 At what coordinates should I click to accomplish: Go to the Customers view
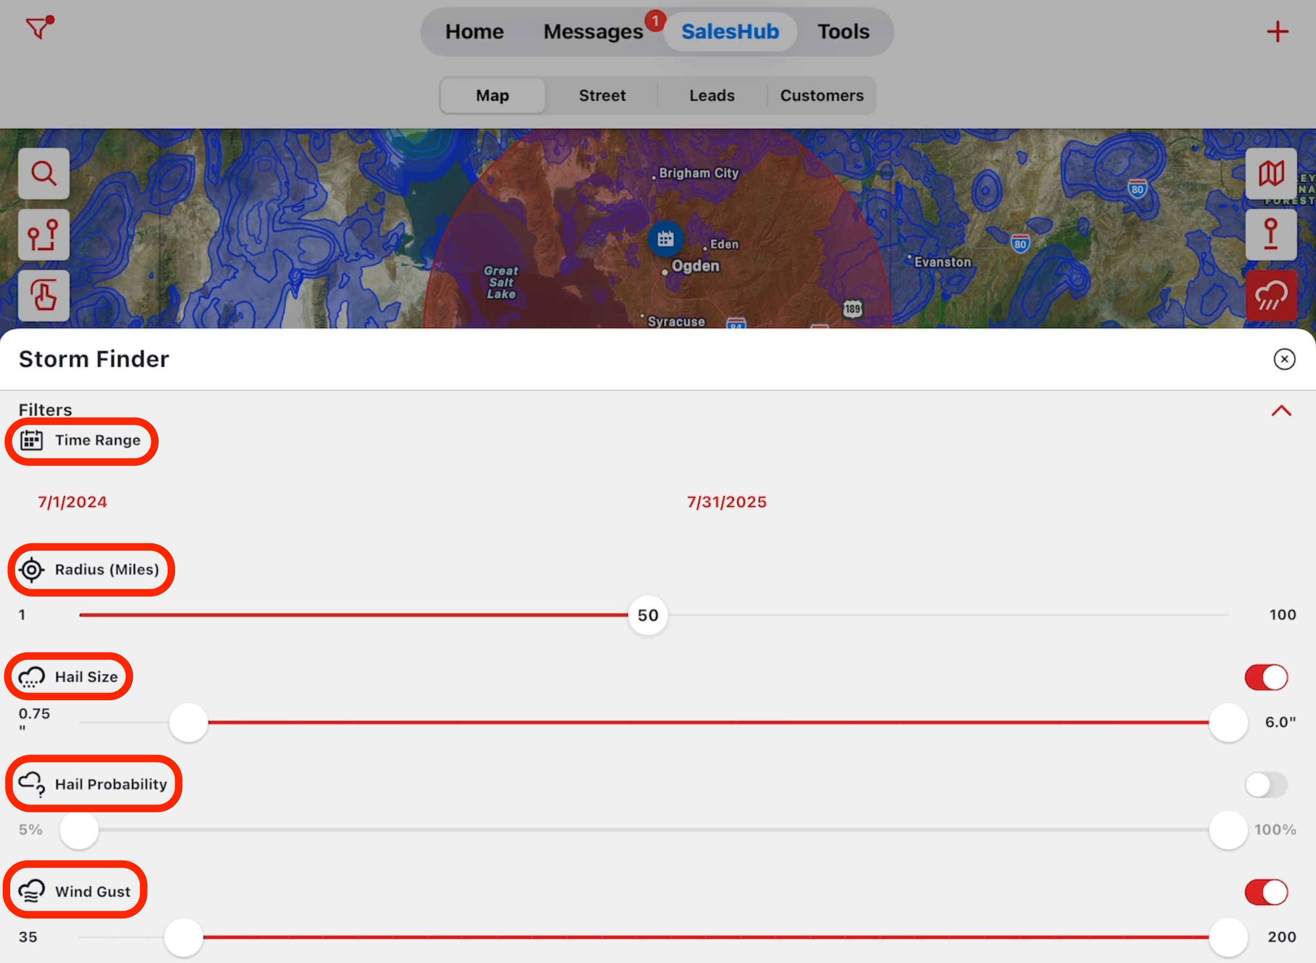tap(821, 95)
